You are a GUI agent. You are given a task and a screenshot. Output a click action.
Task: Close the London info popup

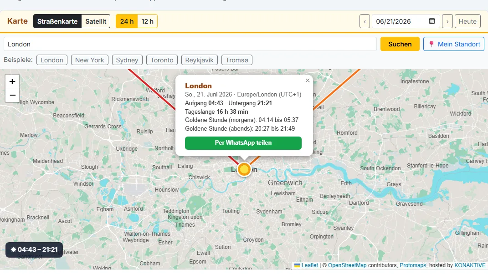[308, 80]
